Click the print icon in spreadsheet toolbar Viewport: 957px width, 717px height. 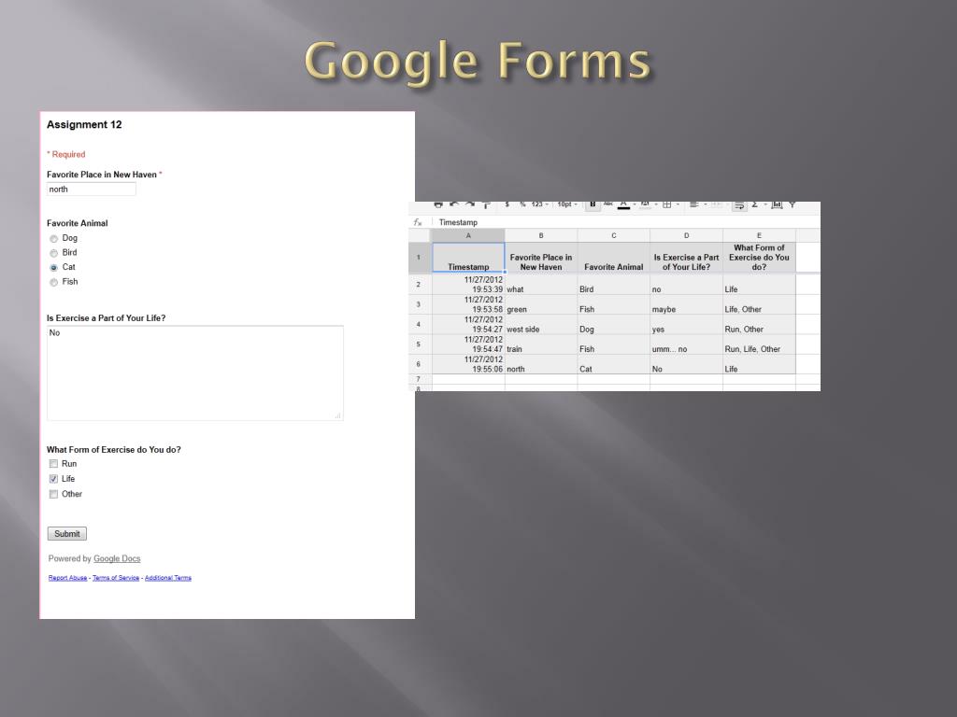coord(438,204)
